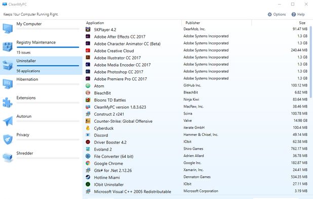Open the Shredder section
This screenshot has width=313, height=199.
(41, 158)
